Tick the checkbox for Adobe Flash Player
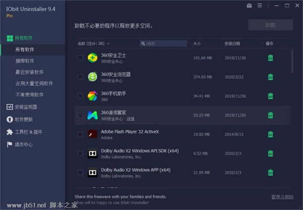Image resolution: width=303 pixels, height=210 pixels. click(x=80, y=134)
